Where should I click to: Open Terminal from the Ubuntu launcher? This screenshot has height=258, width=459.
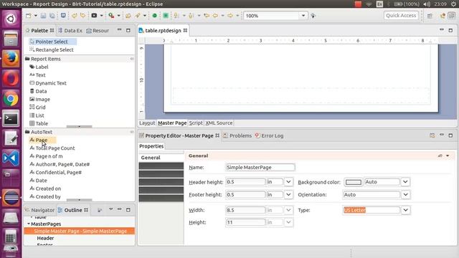(11, 119)
